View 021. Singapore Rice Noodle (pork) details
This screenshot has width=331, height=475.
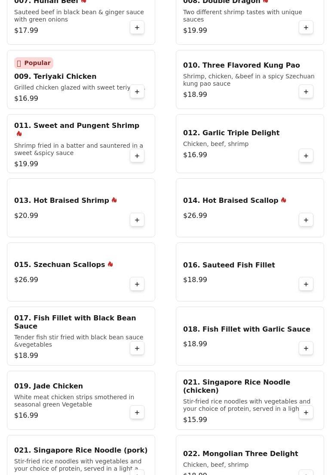pos(81,450)
